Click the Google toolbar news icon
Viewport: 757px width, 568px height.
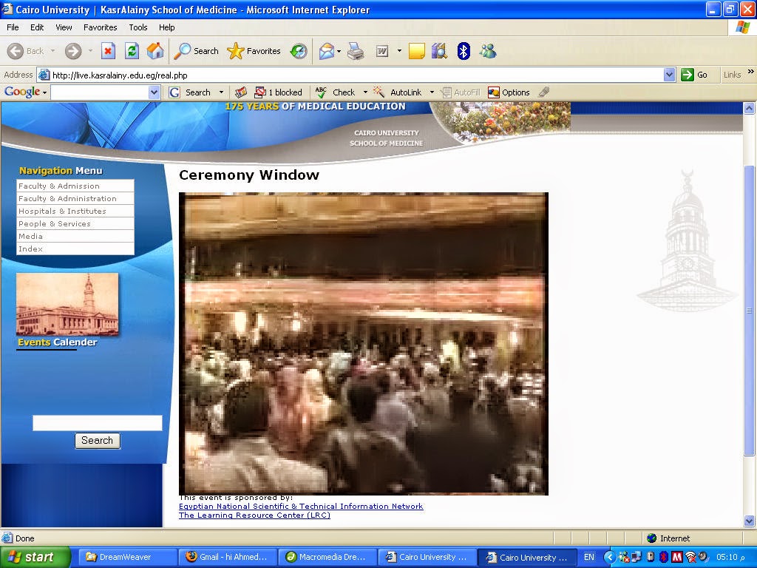point(241,92)
